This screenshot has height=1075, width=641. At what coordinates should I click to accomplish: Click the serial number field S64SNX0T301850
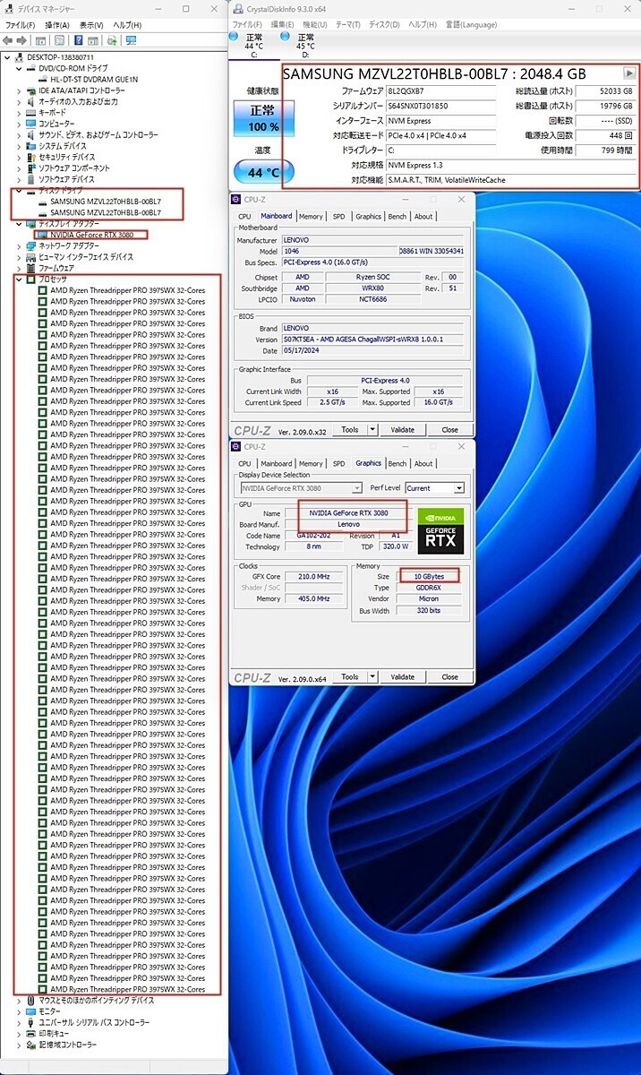tap(441, 106)
